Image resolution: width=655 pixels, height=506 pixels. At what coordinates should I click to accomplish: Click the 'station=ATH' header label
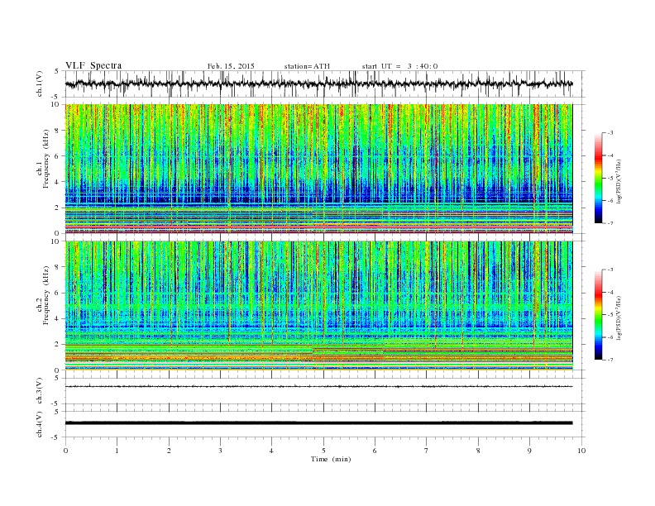[307, 66]
